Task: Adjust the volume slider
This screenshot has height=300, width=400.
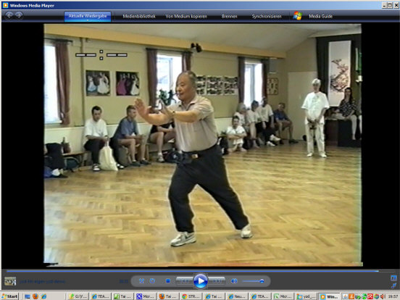Action: pos(254,281)
